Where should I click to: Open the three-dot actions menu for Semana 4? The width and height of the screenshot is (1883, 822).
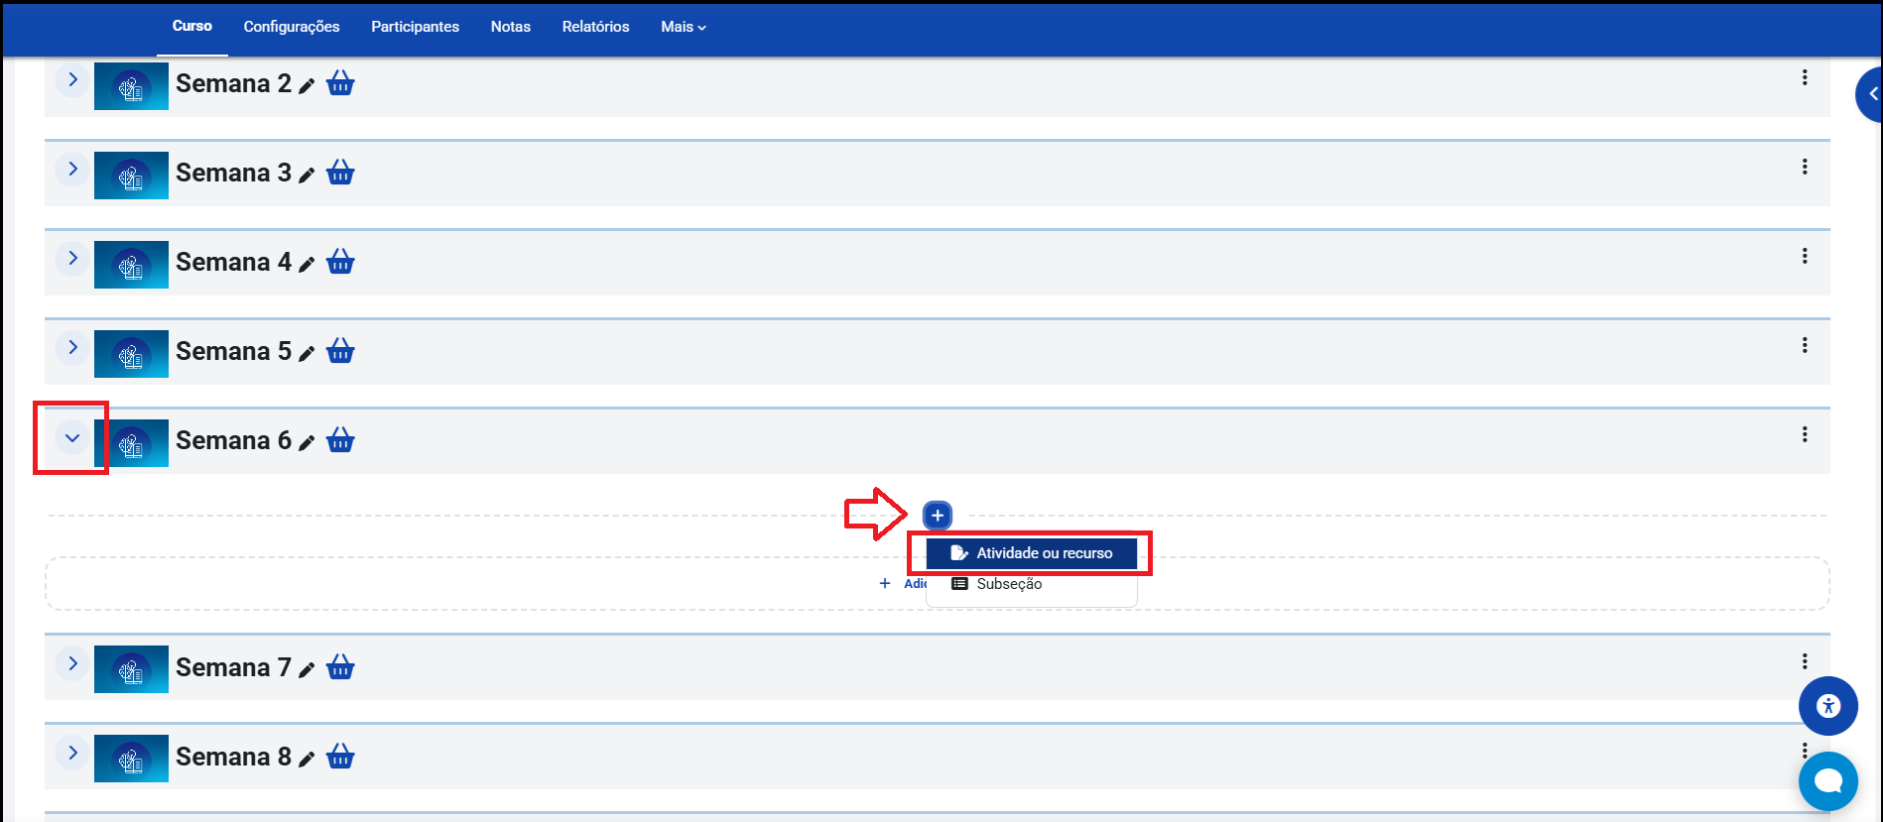(1804, 256)
